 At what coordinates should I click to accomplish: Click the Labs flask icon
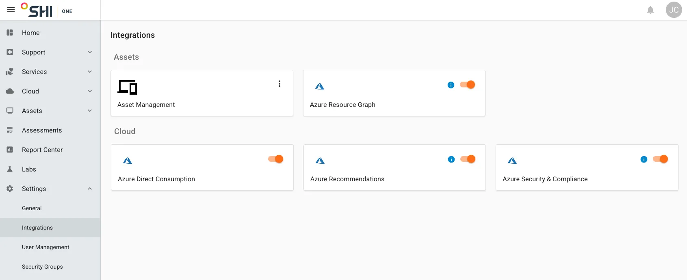click(x=10, y=169)
